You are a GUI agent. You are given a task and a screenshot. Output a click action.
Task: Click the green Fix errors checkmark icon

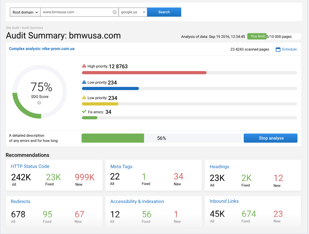84,112
